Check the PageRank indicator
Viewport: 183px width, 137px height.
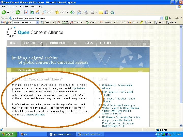[65, 22]
